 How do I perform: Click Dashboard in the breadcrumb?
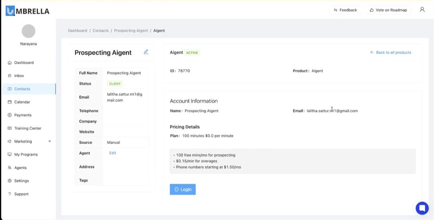pyautogui.click(x=78, y=30)
